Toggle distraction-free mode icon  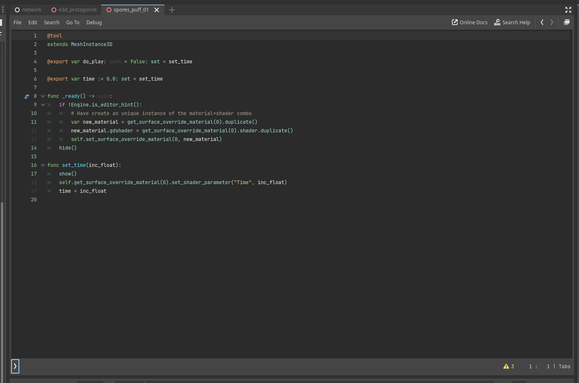tap(568, 9)
